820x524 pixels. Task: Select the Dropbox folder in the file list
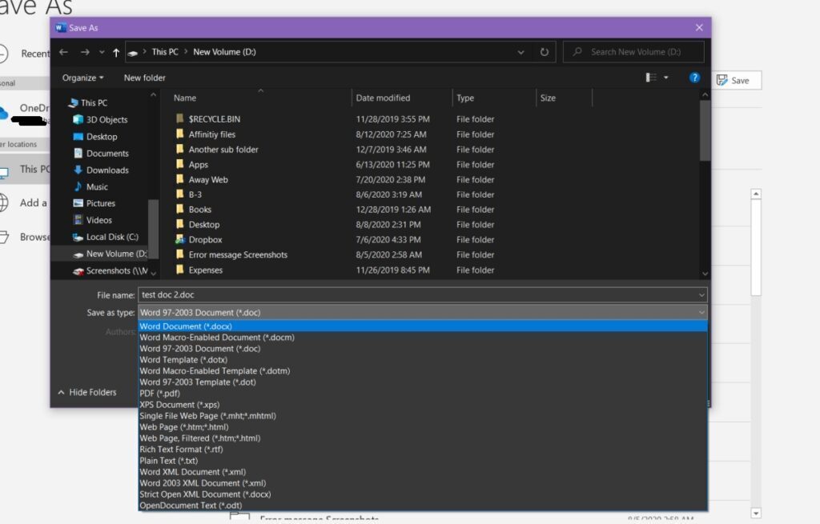[207, 239]
